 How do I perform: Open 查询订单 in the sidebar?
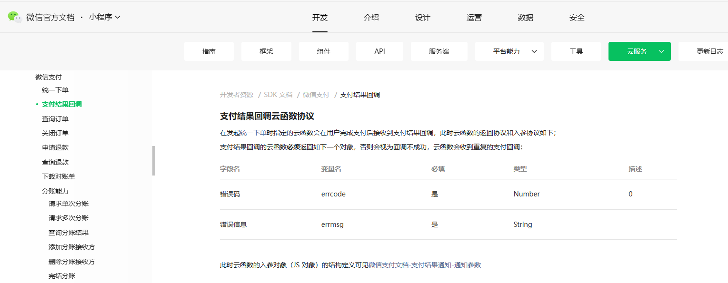tap(55, 119)
